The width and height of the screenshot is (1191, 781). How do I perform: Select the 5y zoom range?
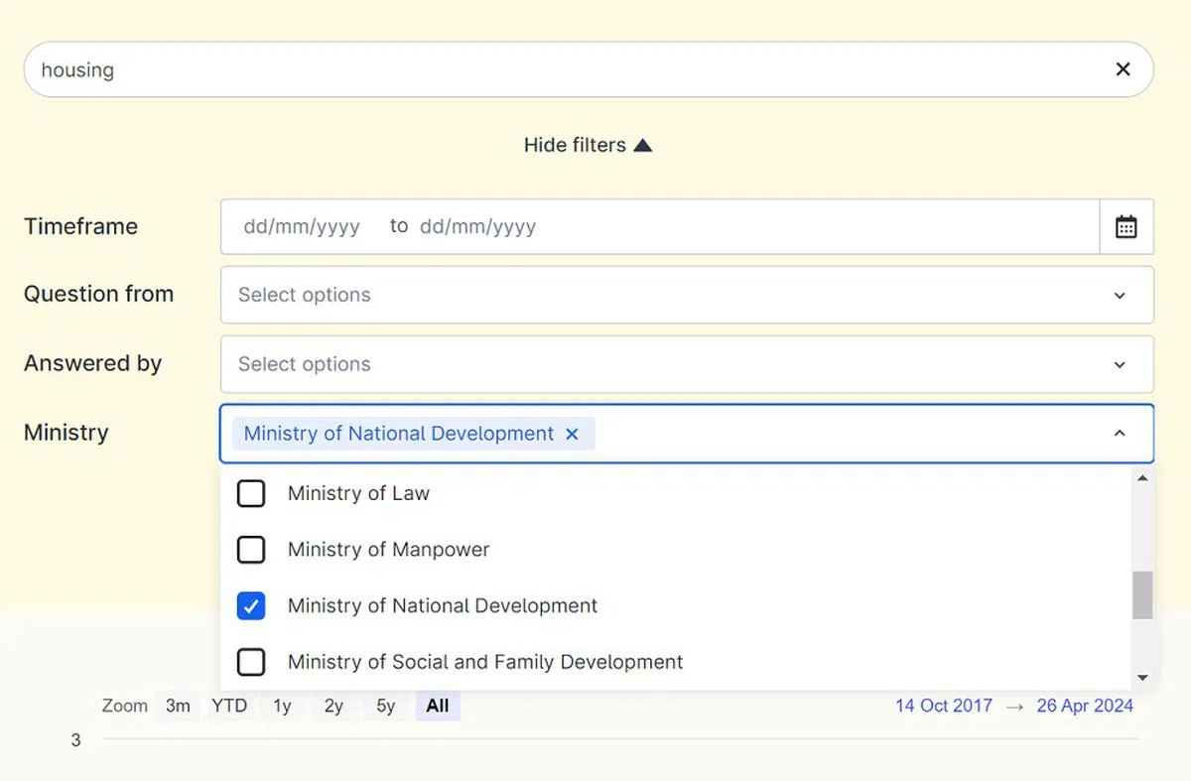pyautogui.click(x=385, y=706)
